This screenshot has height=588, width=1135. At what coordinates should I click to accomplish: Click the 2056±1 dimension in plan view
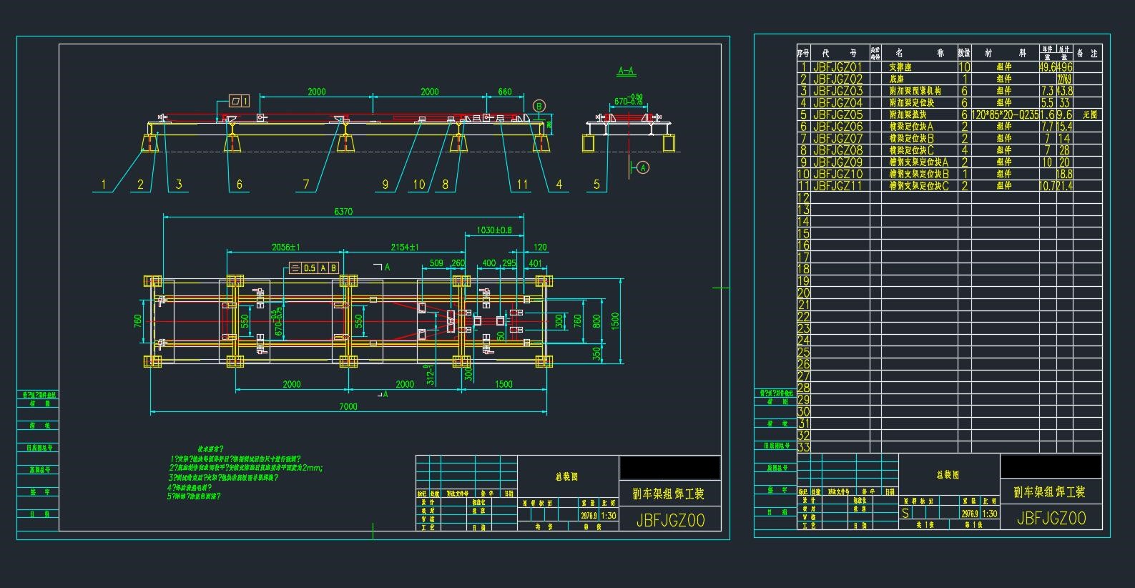pyautogui.click(x=285, y=248)
